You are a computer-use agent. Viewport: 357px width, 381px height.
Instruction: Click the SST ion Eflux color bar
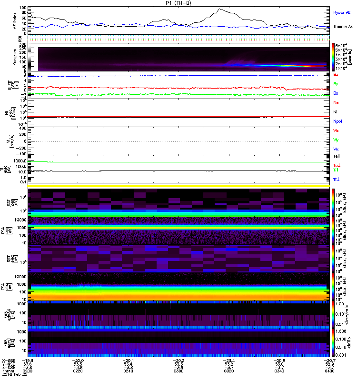coord(333,202)
